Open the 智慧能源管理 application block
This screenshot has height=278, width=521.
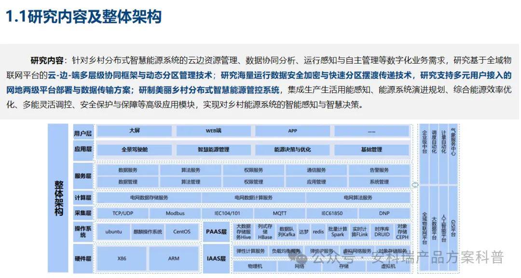[213, 149]
